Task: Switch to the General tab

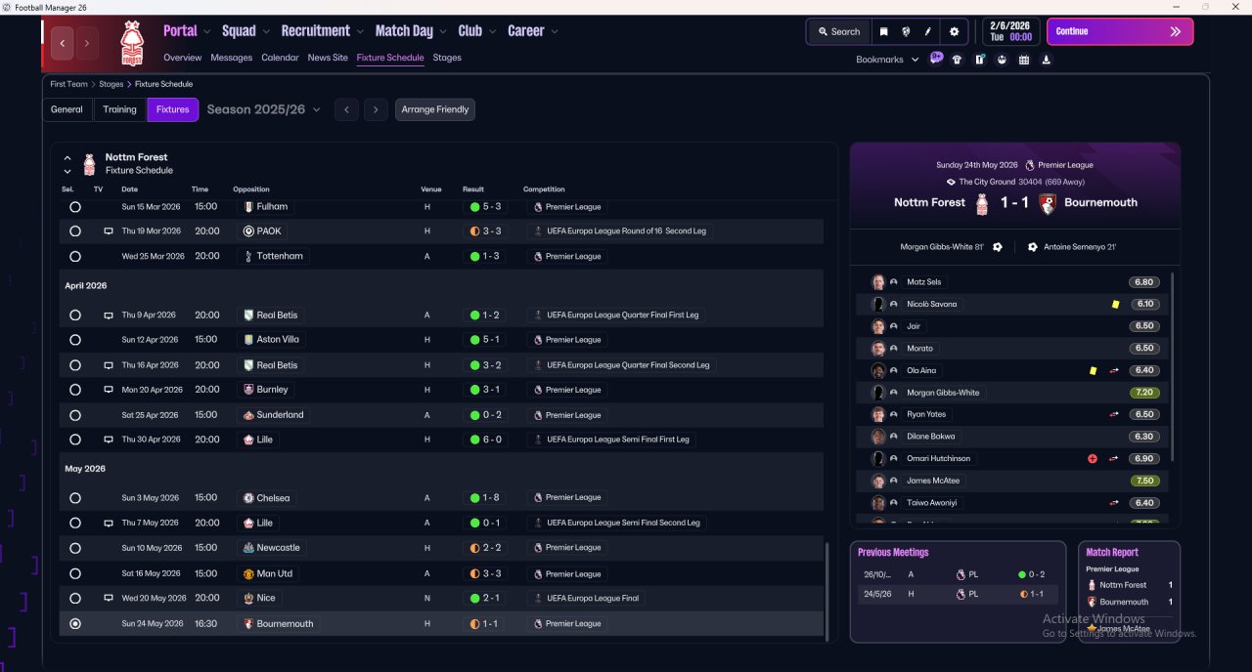Action: coord(67,109)
